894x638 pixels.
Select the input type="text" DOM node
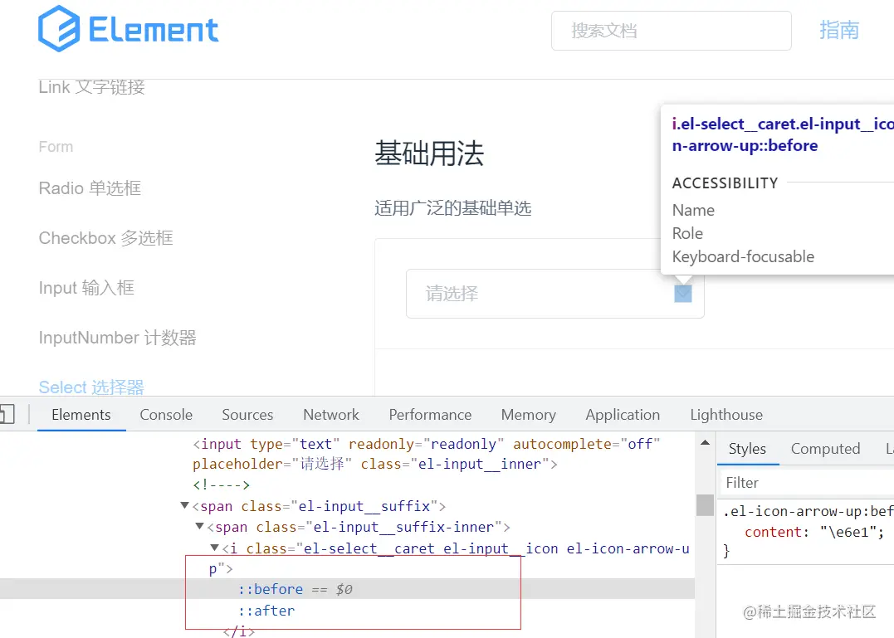pos(427,454)
